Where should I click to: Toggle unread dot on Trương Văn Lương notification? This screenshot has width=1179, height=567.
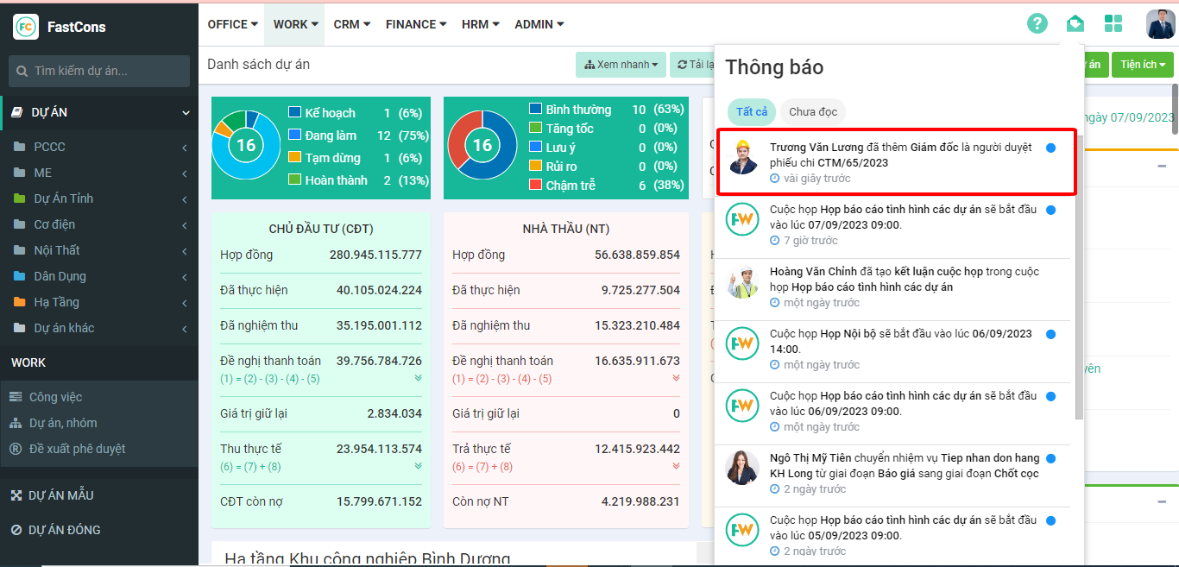point(1050,148)
